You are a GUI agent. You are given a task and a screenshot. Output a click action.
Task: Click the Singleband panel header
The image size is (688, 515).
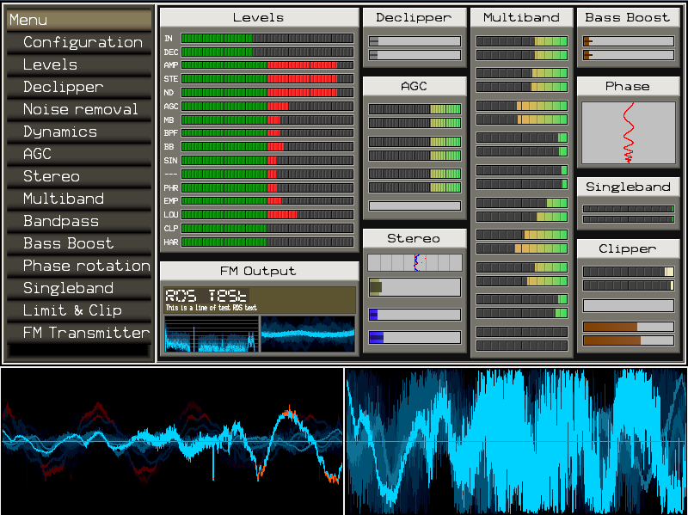tap(628, 187)
